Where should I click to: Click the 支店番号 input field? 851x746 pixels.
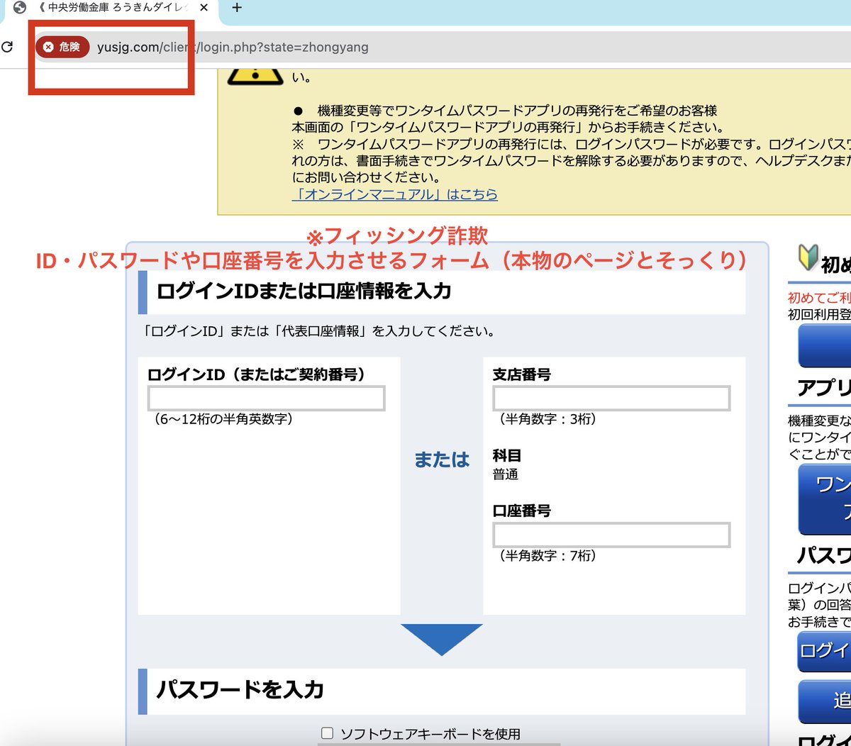click(611, 399)
